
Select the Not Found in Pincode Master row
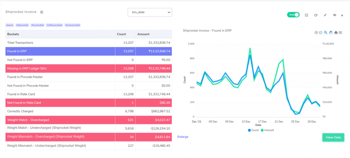click(x=89, y=86)
